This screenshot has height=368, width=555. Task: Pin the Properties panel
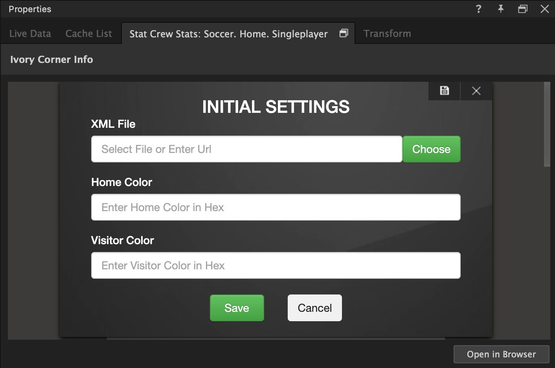(x=501, y=9)
